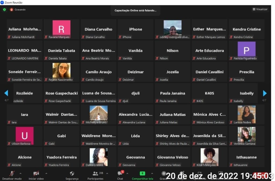Click the Capacitação Online speaking banner
Image resolution: width=275 pixels, height=181 pixels.
point(135,10)
